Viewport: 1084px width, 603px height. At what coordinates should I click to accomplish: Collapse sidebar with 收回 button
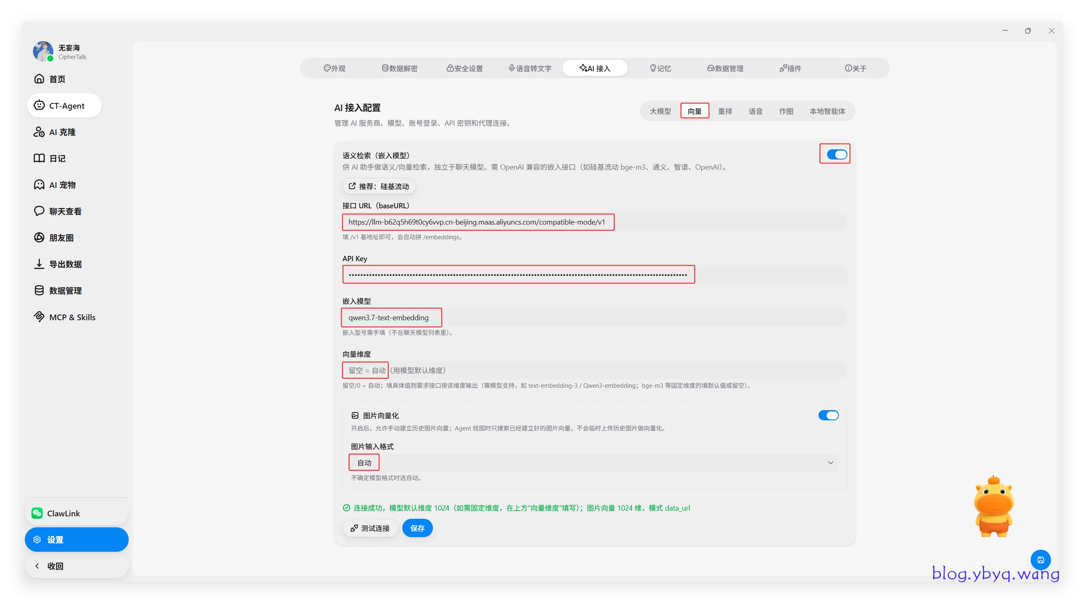[77, 566]
